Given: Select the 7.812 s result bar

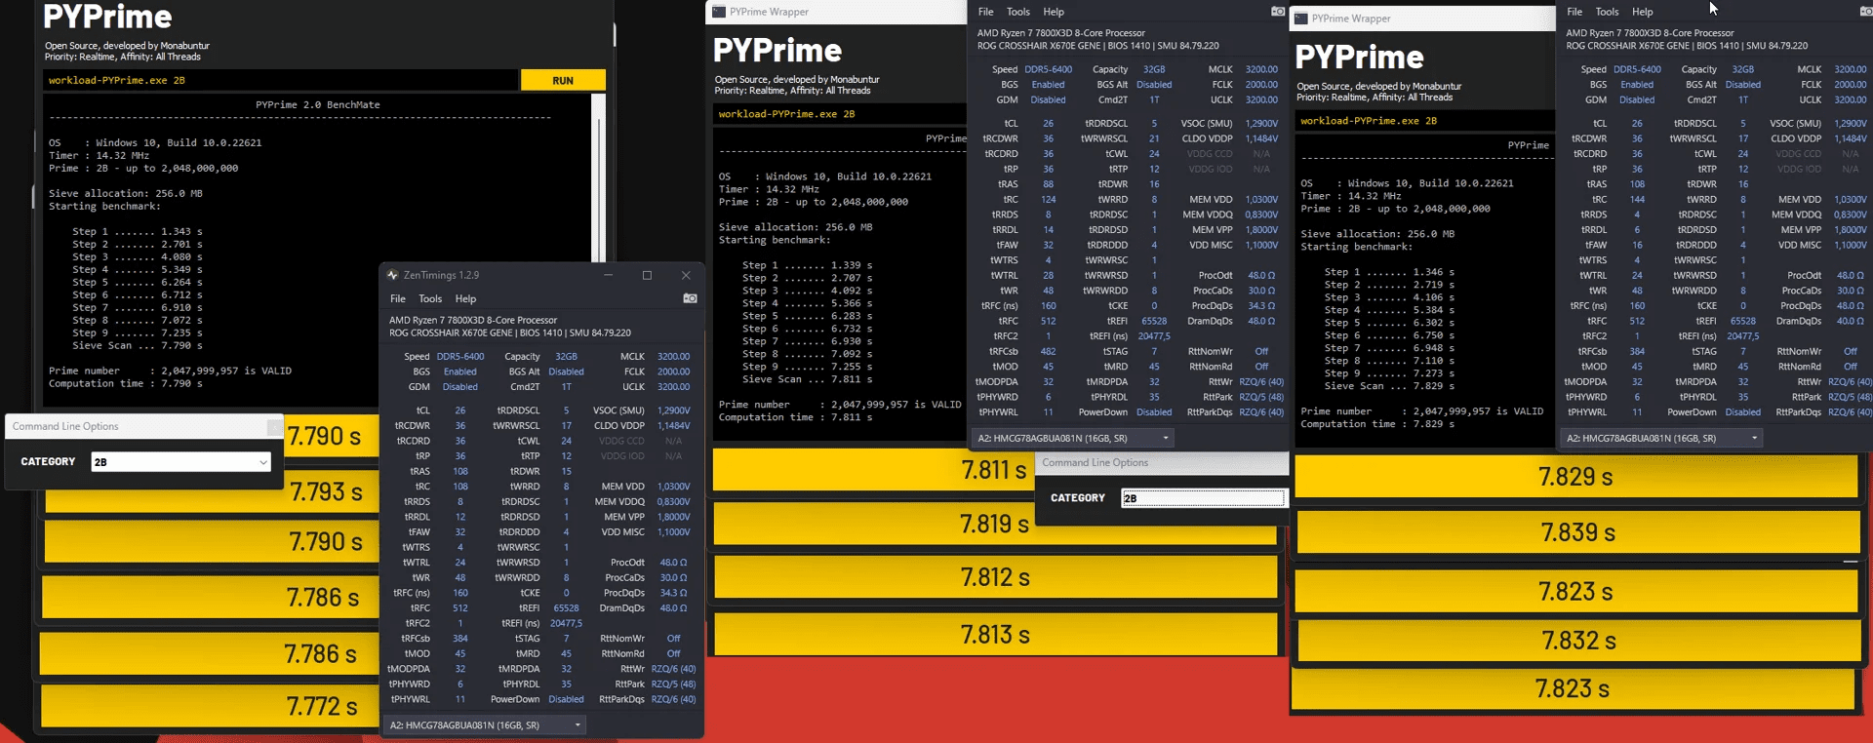Looking at the screenshot, I should (996, 577).
